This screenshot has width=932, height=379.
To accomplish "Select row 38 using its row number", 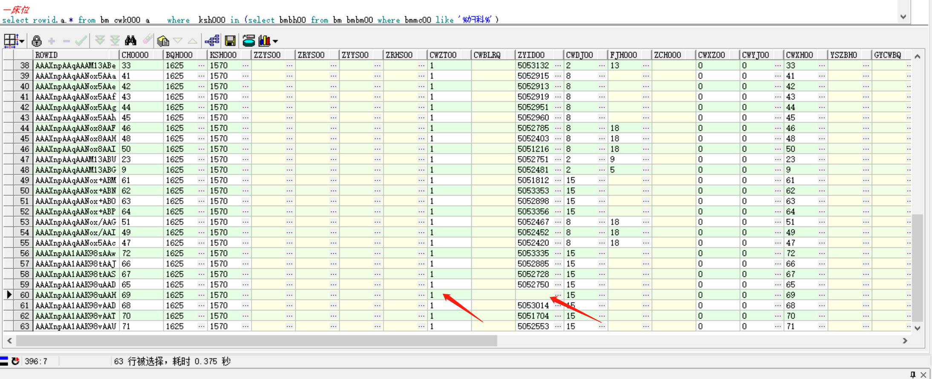I will pos(24,65).
